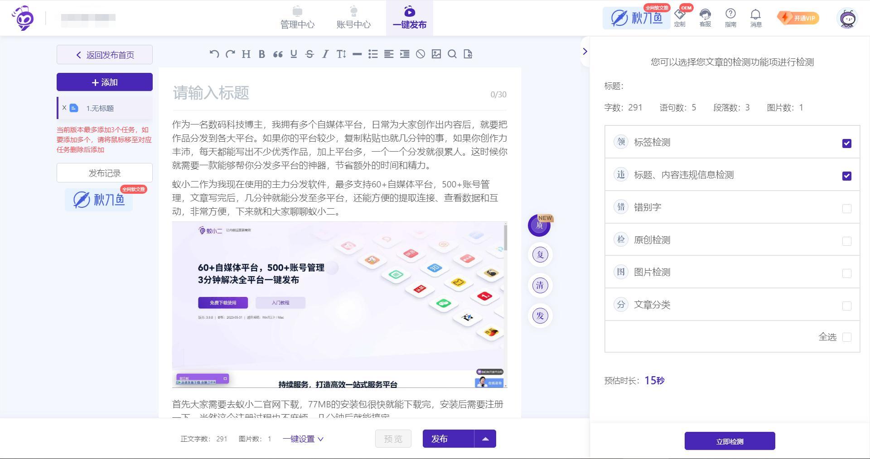The image size is (870, 459).
Task: Open 秋刀鱼 banner in left sidebar
Action: [99, 199]
